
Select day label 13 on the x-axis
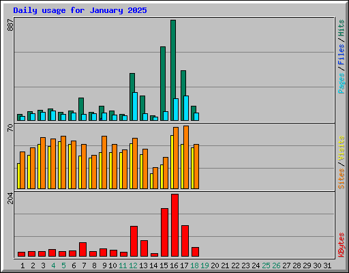point(143,265)
